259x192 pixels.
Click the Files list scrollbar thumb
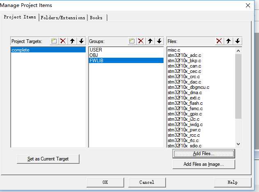(x=238, y=86)
